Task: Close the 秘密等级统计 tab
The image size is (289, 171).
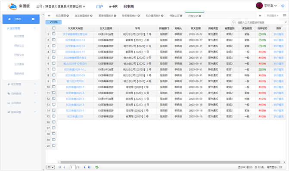Action: pyautogui.click(x=138, y=16)
